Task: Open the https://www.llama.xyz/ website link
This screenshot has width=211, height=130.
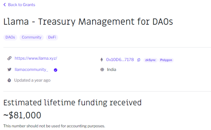Action: [x=36, y=58]
